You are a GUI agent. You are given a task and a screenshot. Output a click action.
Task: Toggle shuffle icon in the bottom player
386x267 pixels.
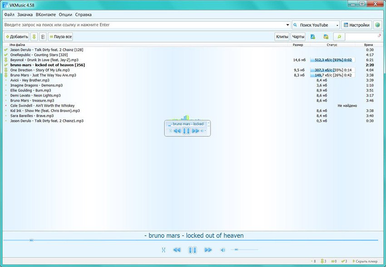[x=164, y=250]
